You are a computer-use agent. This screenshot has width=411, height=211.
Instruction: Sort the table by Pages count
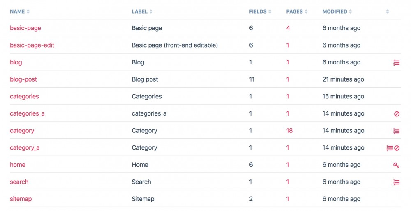coord(297,11)
